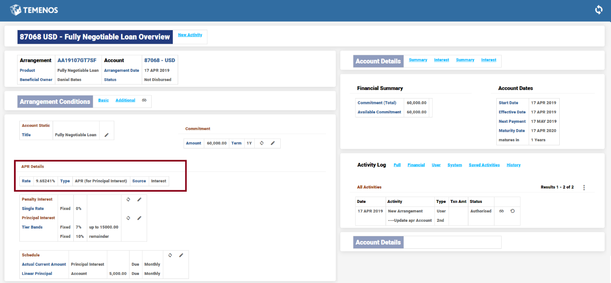
Task: Switch to the Additional arrangement conditions tab
Action: coord(125,100)
